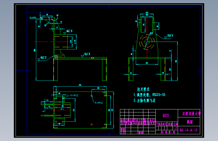Click the '江西农业大学' title block text
The height and width of the screenshot is (141, 218).
(191, 114)
